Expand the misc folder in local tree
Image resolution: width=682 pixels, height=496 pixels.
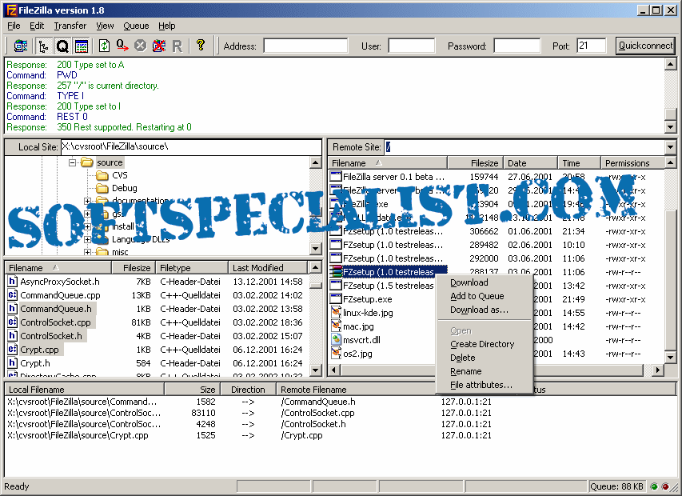pyautogui.click(x=88, y=252)
